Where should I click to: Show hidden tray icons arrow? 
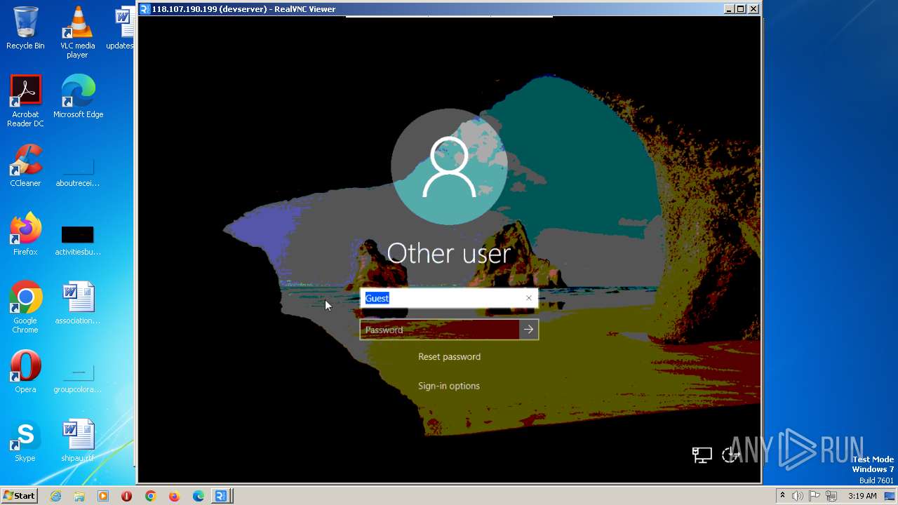(x=782, y=496)
